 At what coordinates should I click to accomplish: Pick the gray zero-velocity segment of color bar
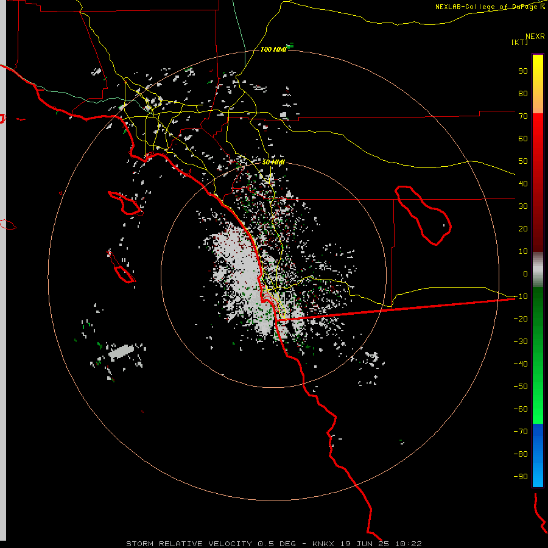[x=538, y=270]
